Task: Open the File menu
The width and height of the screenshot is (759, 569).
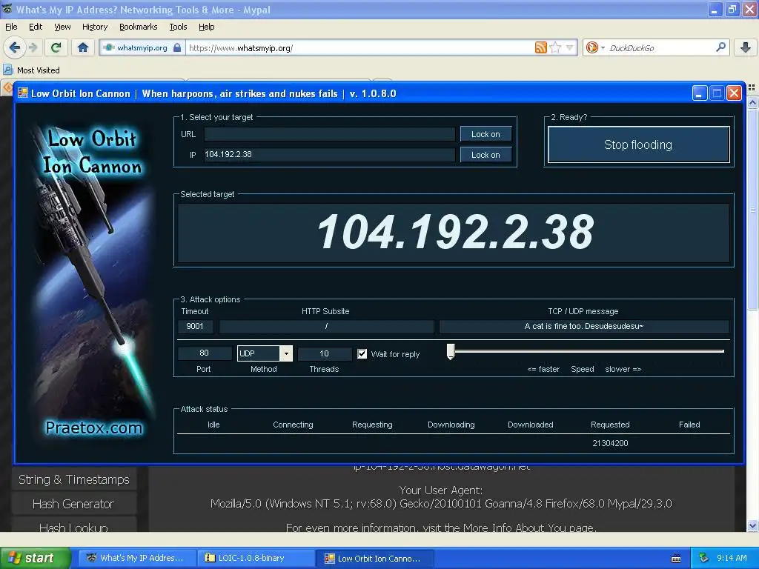Action: pos(11,27)
